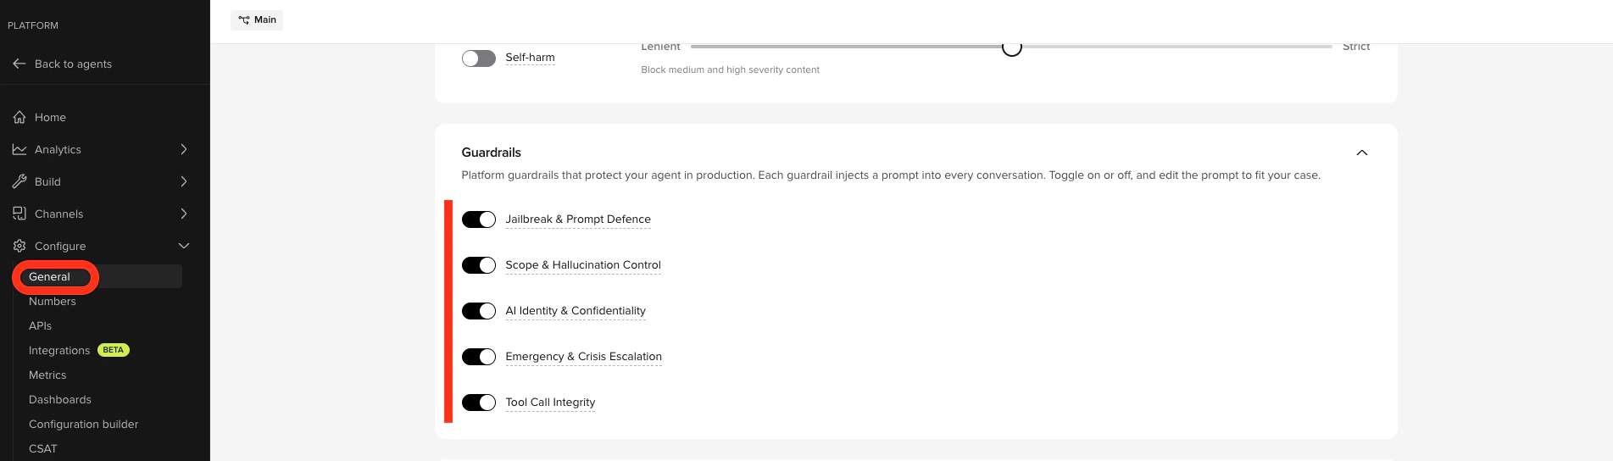Click the Home house icon in the sidebar
Image resolution: width=1613 pixels, height=461 pixels.
point(19,117)
